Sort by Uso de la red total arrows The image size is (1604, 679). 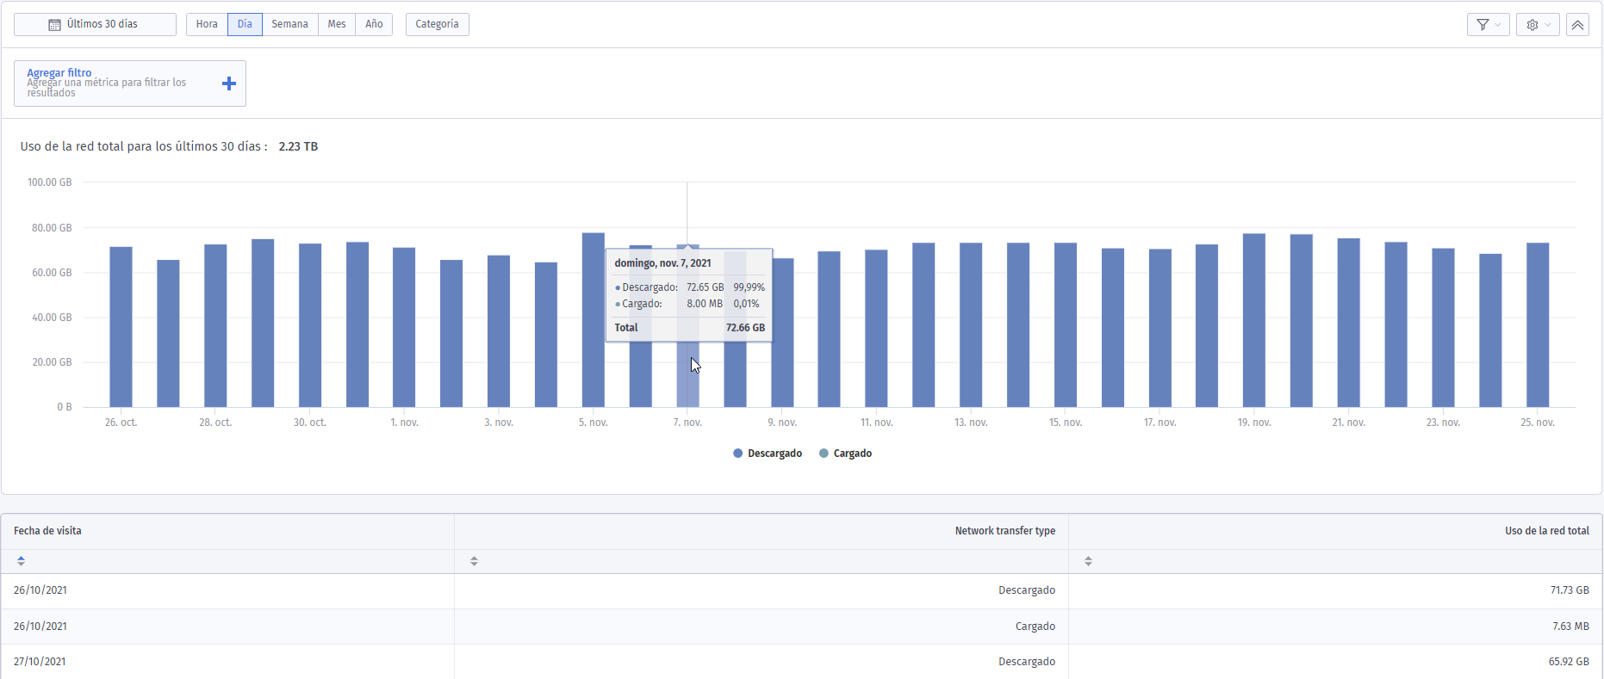[1088, 561]
